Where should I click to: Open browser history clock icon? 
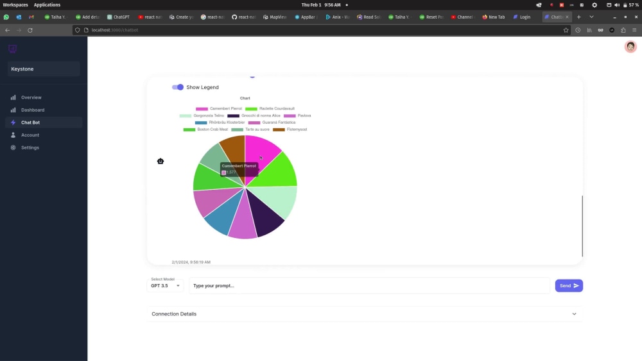[x=578, y=30]
